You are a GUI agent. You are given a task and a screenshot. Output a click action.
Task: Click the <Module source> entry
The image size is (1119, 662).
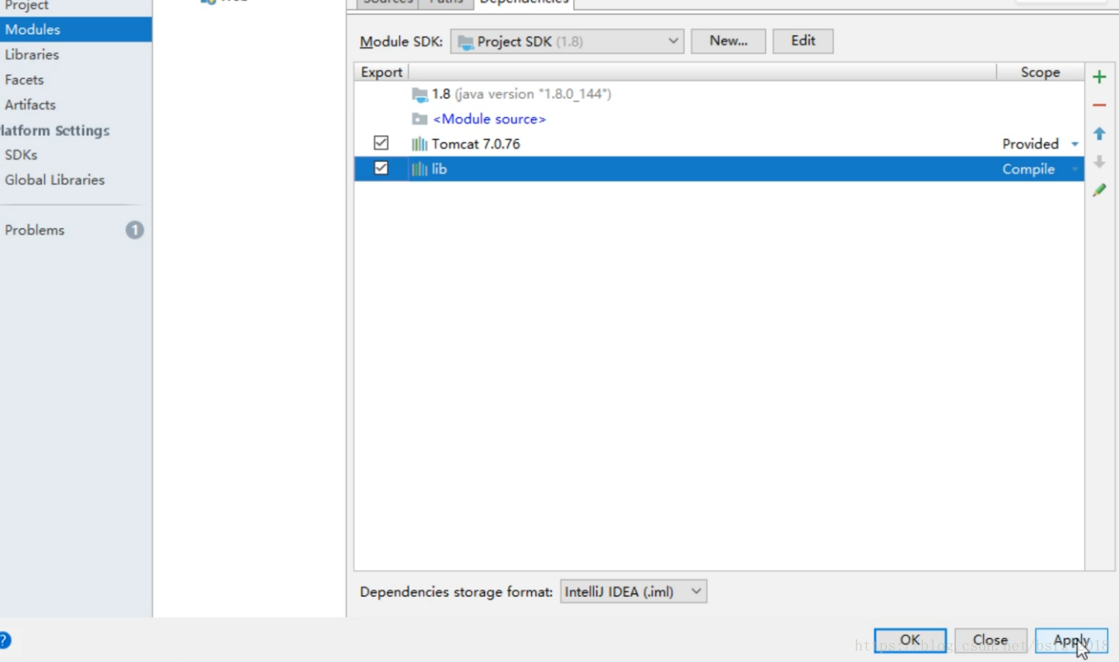[x=489, y=119]
